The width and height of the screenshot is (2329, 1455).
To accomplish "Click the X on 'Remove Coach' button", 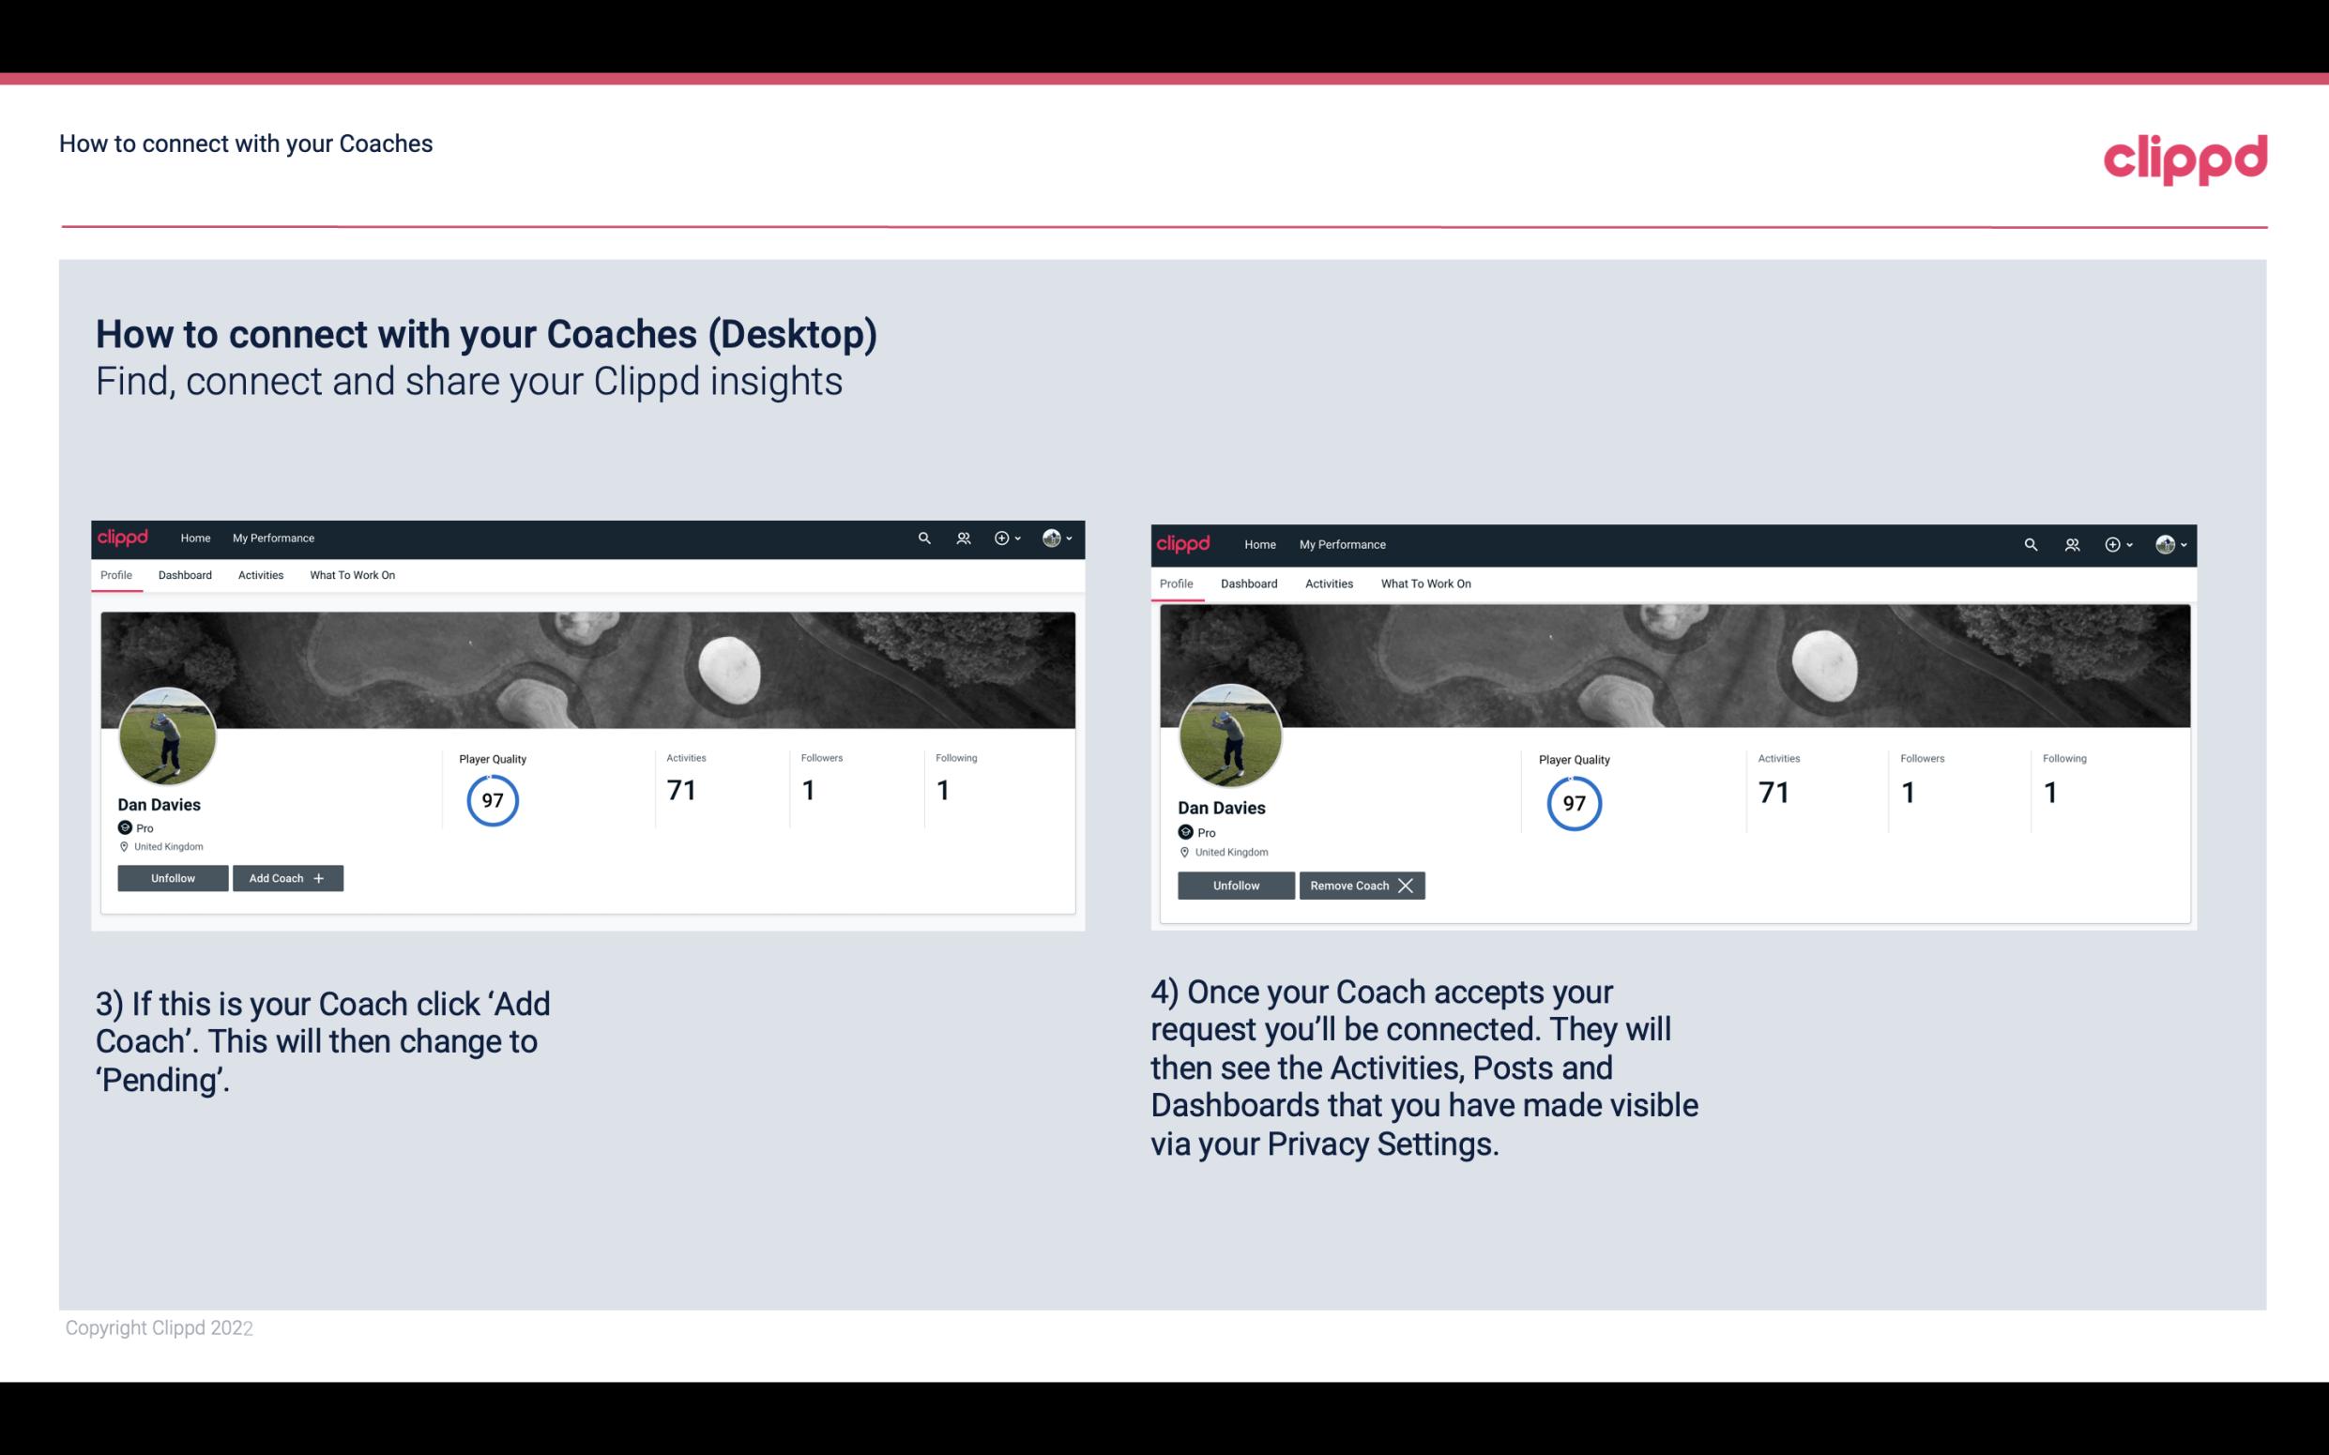I will click(1404, 885).
